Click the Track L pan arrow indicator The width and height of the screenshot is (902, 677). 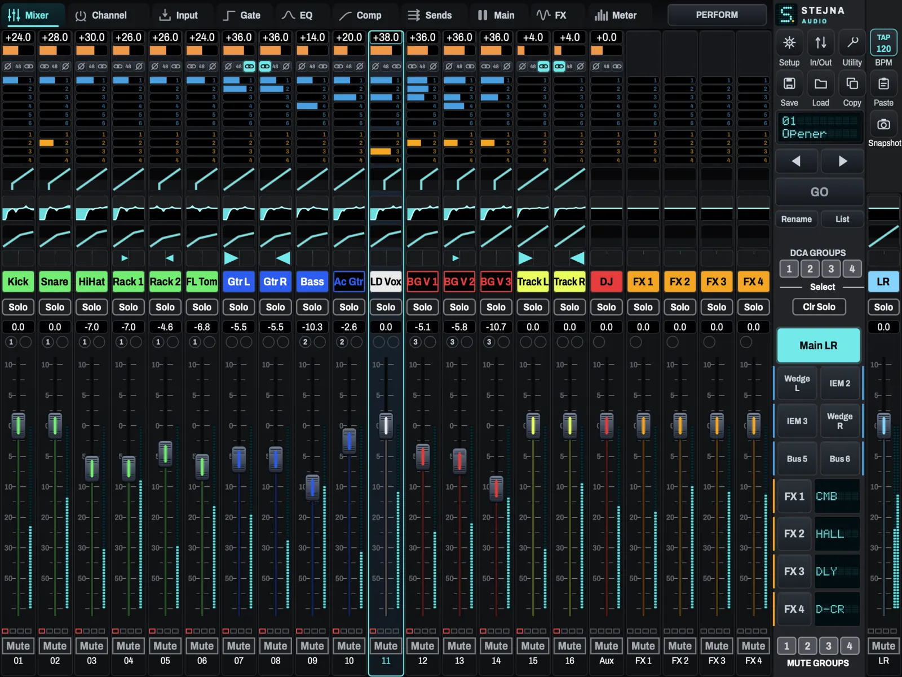(525, 258)
